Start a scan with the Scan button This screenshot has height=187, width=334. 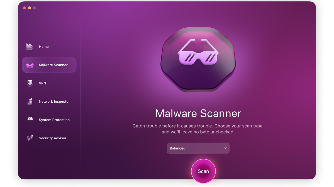pos(203,171)
